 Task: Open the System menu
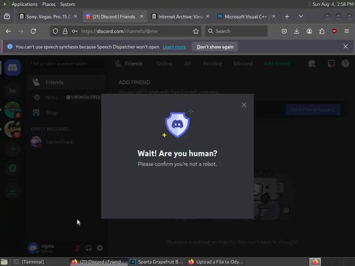pos(68,4)
